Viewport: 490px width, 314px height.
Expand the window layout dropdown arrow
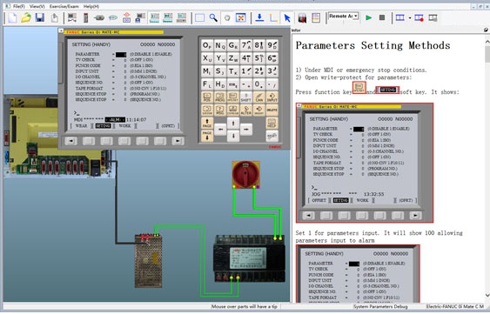[x=410, y=17]
